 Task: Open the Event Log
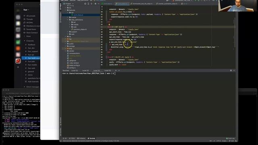tap(230, 139)
